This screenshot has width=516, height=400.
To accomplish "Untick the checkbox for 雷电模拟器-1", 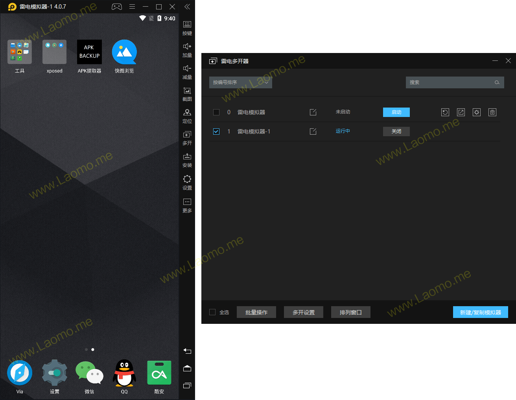I will tap(216, 132).
